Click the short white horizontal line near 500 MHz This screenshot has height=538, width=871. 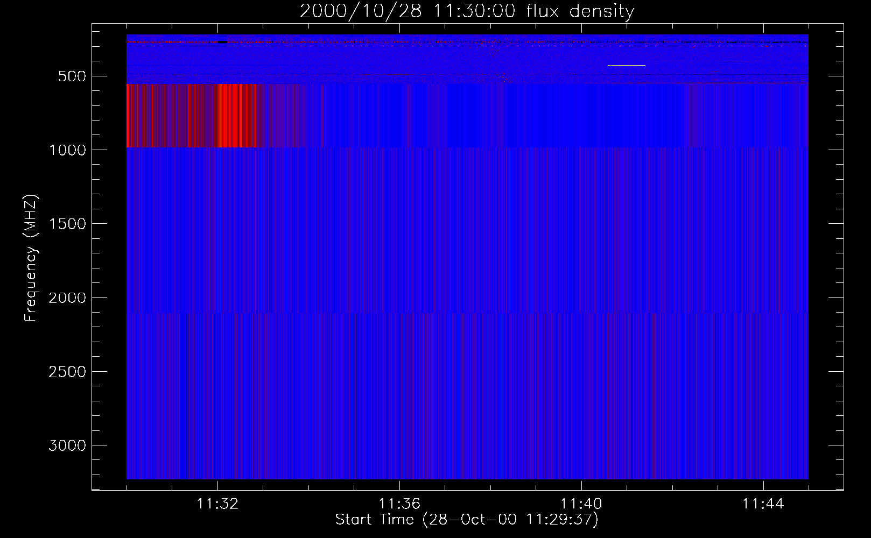coord(626,65)
